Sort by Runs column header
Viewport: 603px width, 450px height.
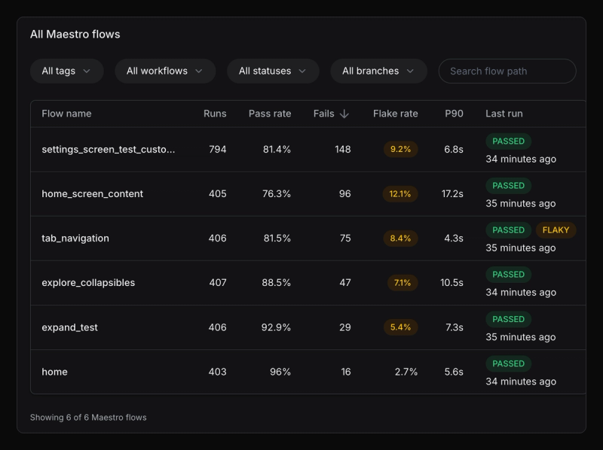[215, 114]
